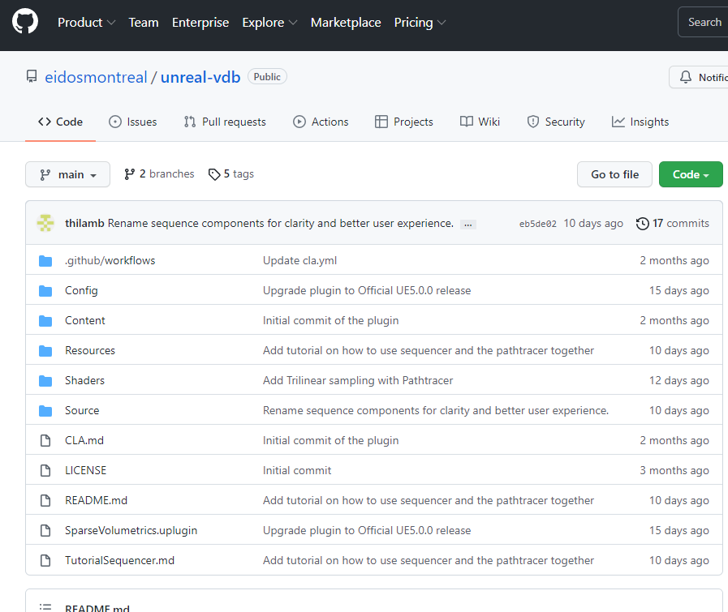
Task: Click thilamb's avatar in commit header
Action: coord(45,224)
